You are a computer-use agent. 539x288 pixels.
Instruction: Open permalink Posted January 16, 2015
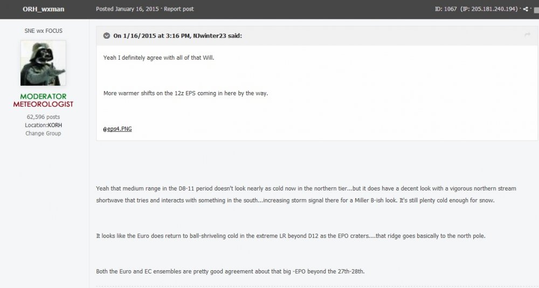click(x=127, y=9)
